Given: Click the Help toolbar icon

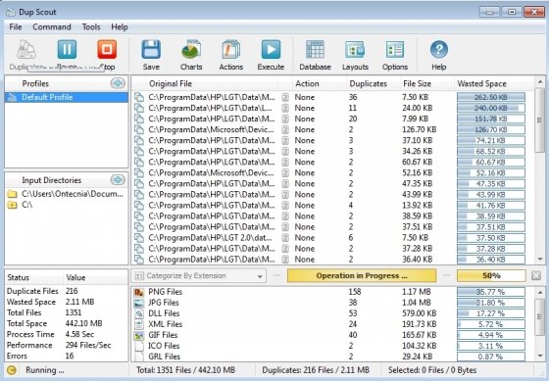Looking at the screenshot, I should pyautogui.click(x=439, y=50).
